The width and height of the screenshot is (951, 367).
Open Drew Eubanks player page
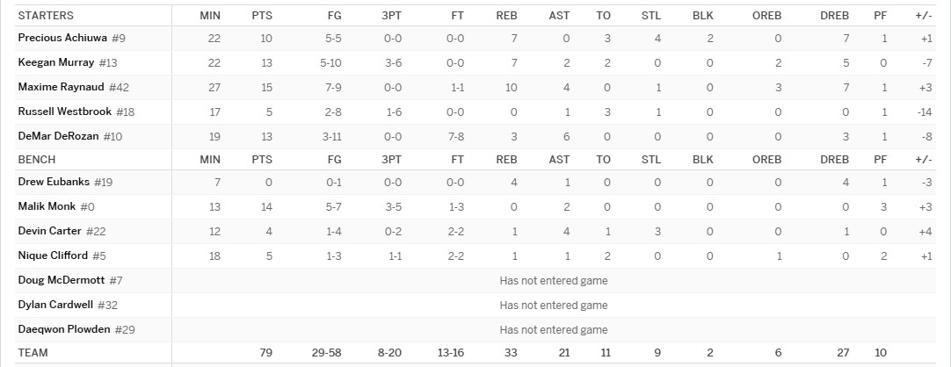point(54,182)
